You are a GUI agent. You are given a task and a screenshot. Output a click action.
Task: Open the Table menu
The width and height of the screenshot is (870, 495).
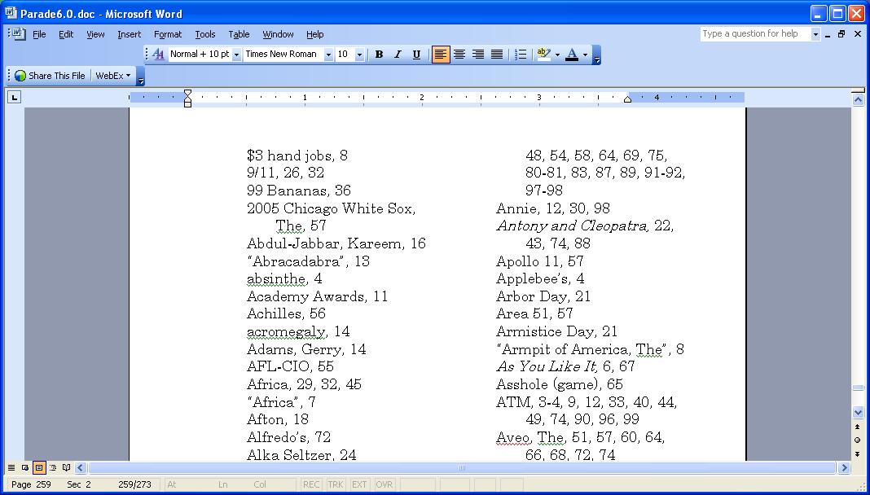(x=239, y=34)
